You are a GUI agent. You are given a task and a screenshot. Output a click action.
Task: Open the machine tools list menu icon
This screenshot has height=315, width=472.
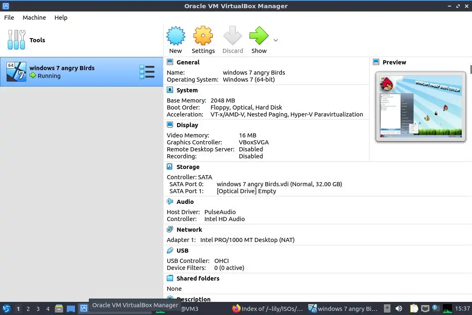pos(147,72)
